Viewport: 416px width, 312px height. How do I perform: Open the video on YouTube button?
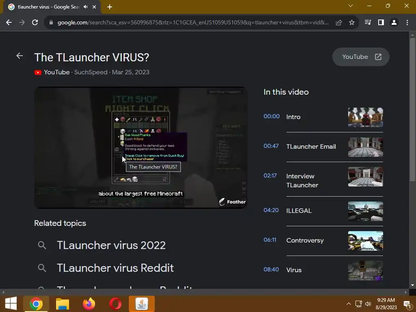tap(361, 57)
